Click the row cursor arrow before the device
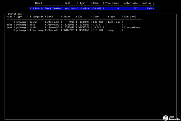181x121 pixels. (28, 8)
